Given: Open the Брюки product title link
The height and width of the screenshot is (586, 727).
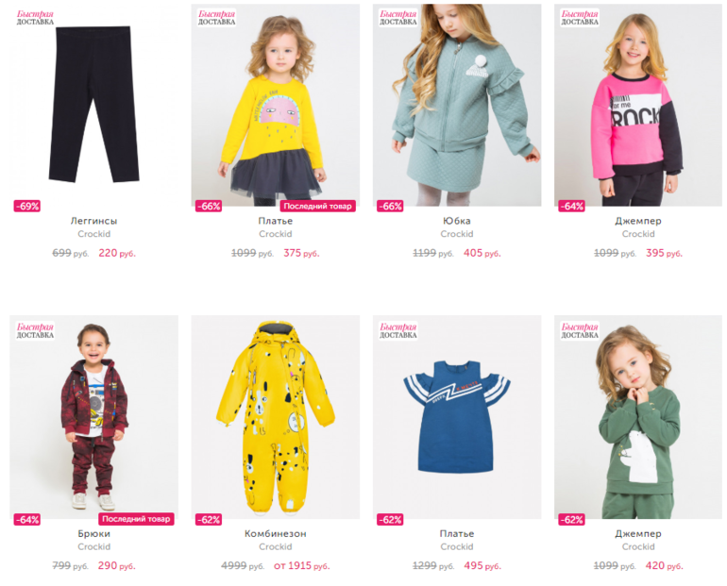Looking at the screenshot, I should coord(94,534).
